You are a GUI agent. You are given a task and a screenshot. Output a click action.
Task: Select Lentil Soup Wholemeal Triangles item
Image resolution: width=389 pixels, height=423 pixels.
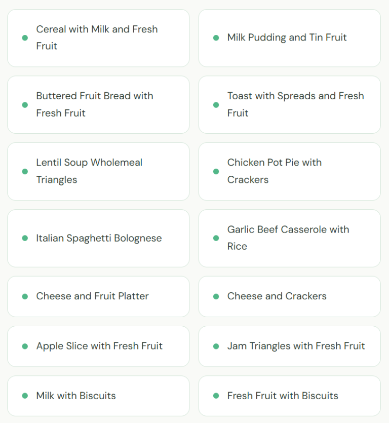coord(89,171)
